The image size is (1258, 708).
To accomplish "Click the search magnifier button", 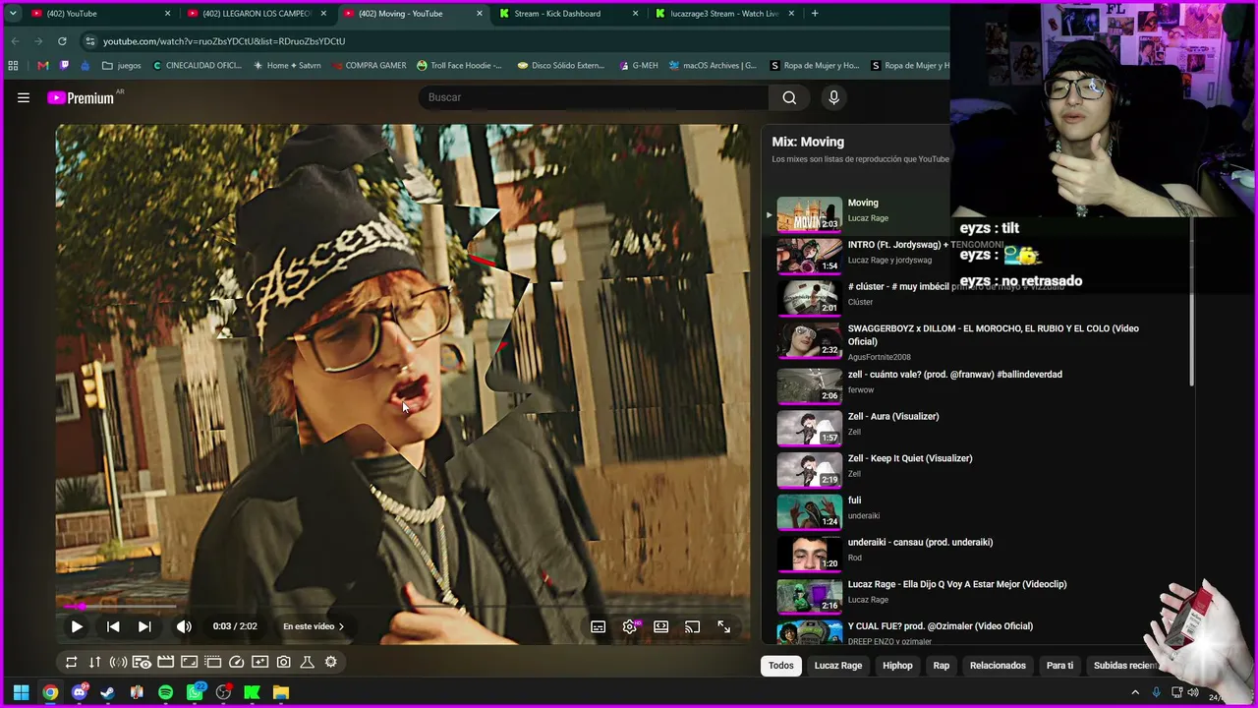I will (789, 97).
